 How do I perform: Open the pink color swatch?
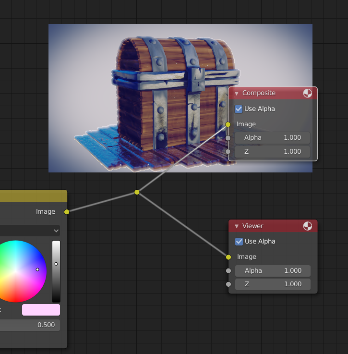(41, 310)
